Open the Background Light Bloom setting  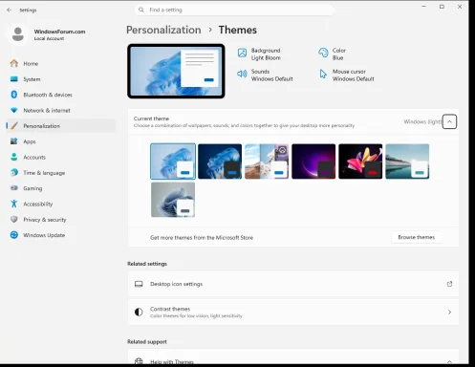259,54
